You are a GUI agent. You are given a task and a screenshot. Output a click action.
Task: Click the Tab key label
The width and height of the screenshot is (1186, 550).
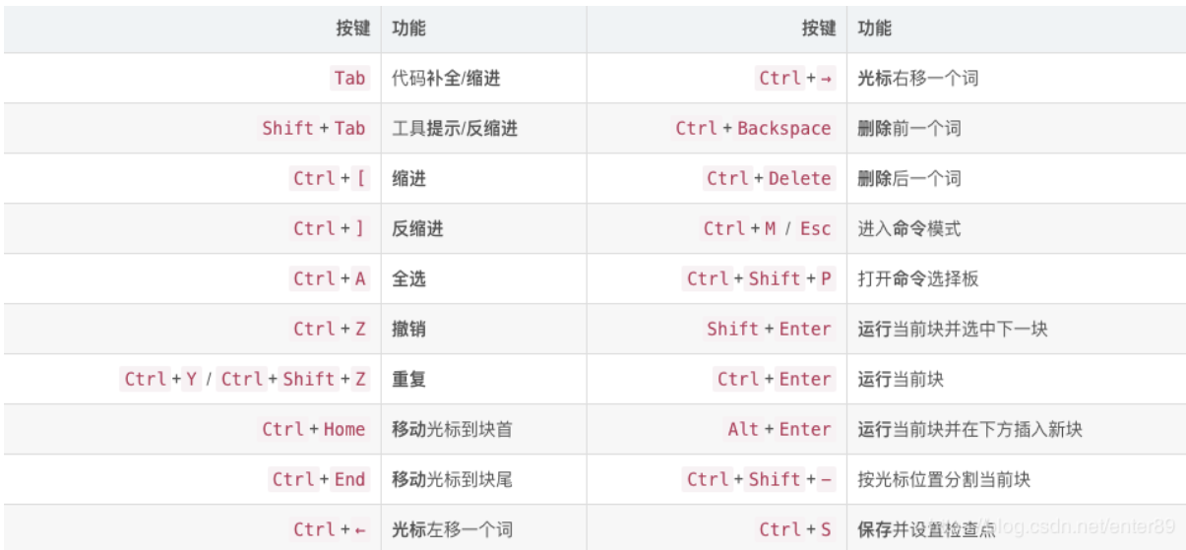349,79
